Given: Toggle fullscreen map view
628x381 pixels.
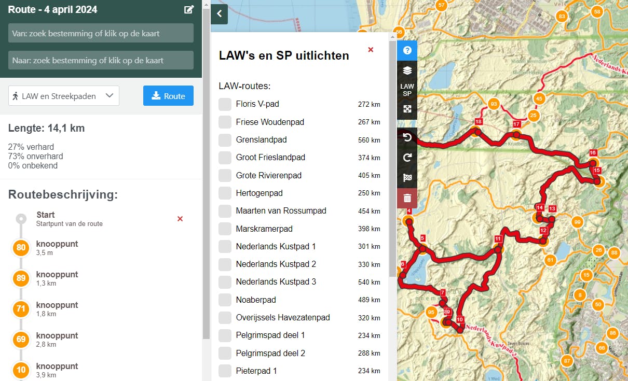Looking at the screenshot, I should click(407, 109).
